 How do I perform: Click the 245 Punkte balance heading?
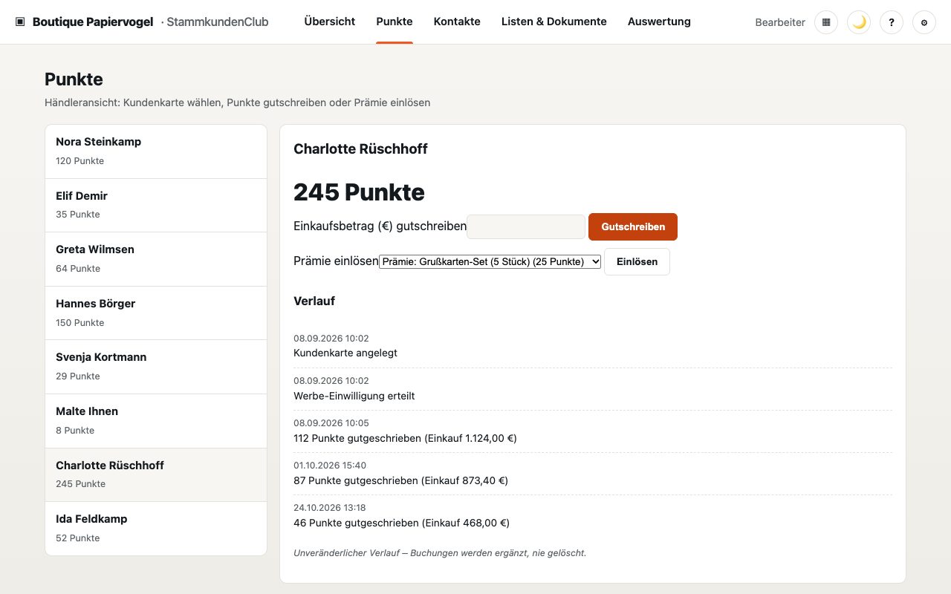pos(359,192)
